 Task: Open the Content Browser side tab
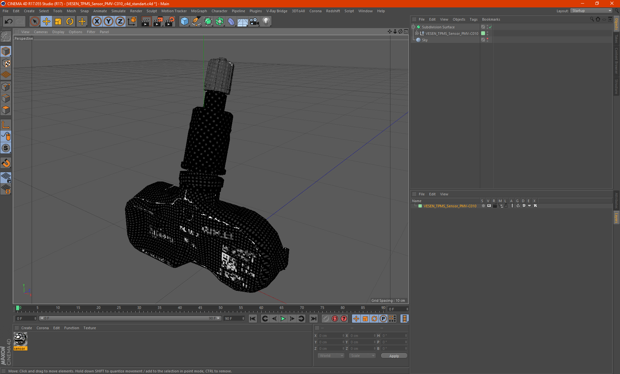pyautogui.click(x=616, y=61)
